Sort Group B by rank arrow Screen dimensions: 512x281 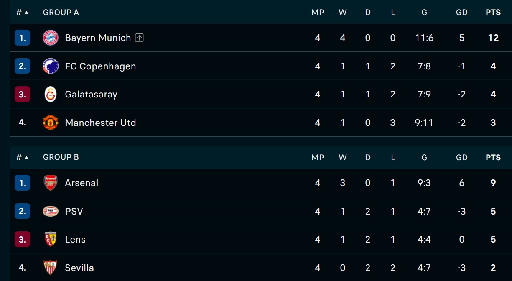coord(27,158)
